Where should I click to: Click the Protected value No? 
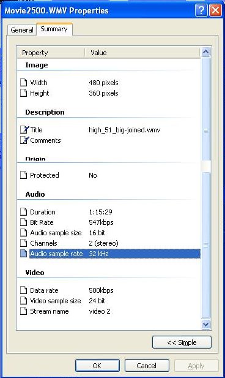tap(93, 175)
